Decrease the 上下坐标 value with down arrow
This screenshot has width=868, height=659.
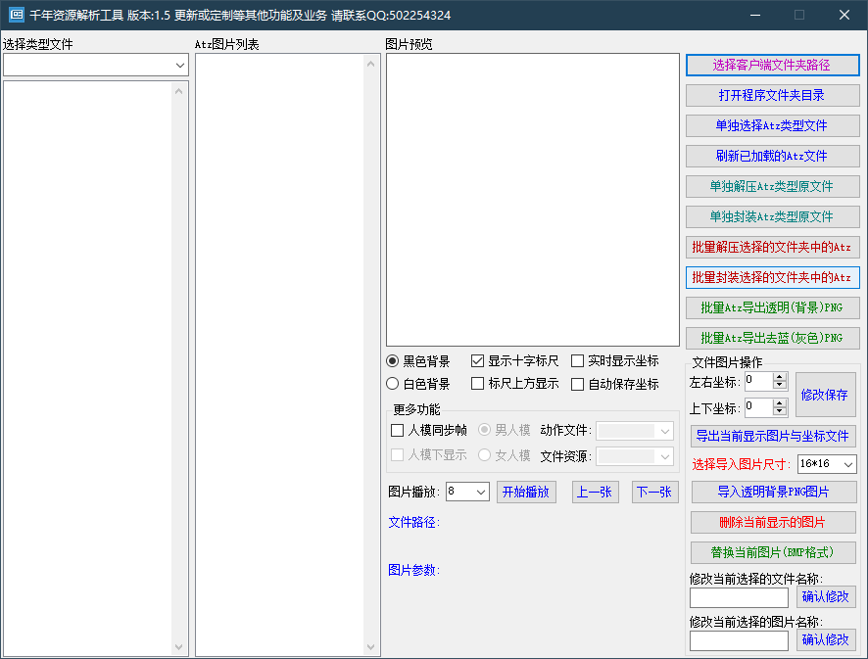pyautogui.click(x=780, y=412)
